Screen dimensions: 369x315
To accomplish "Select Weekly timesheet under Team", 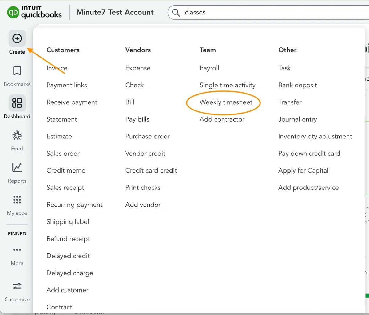I will [x=226, y=102].
